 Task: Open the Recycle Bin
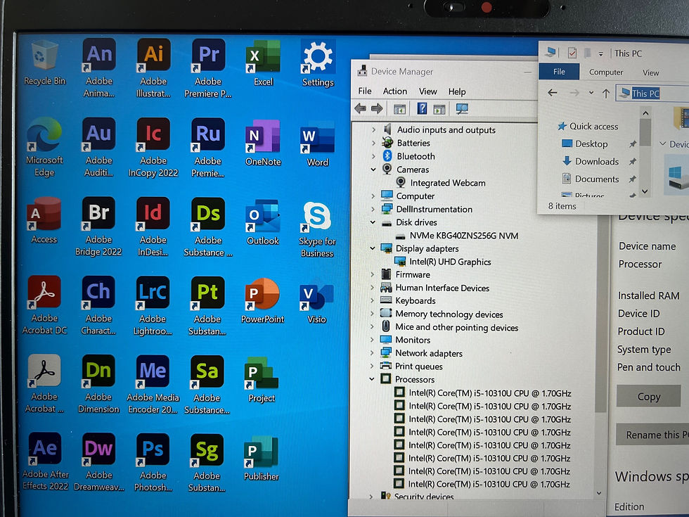click(45, 62)
